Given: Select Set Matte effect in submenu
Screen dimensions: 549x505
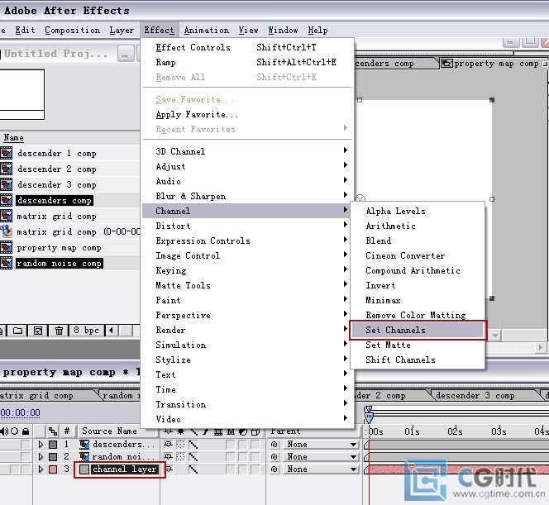Looking at the screenshot, I should click(418, 345).
